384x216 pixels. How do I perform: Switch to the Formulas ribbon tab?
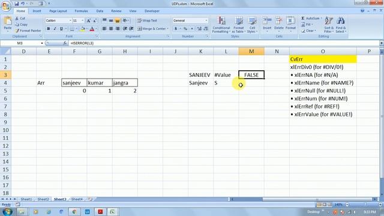coord(82,11)
